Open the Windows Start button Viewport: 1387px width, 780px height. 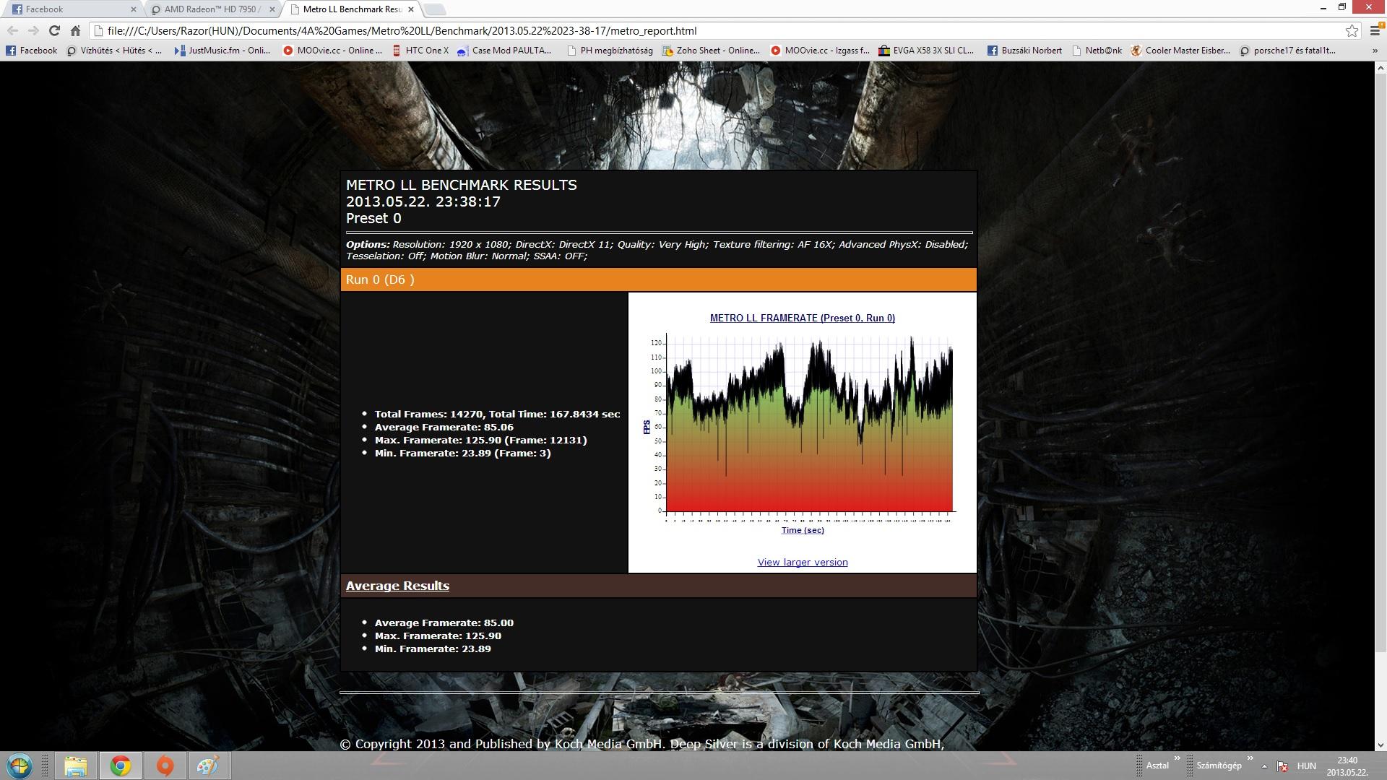click(x=20, y=766)
